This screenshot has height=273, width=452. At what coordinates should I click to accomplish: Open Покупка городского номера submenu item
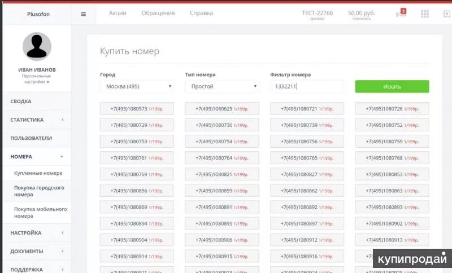39,191
